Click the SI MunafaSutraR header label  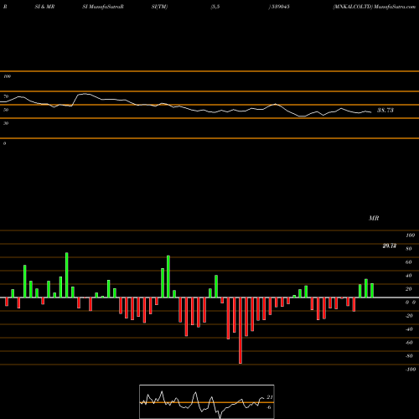[103, 7]
